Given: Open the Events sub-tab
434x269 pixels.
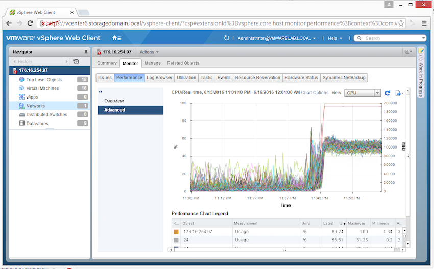Looking at the screenshot, I should [x=224, y=78].
